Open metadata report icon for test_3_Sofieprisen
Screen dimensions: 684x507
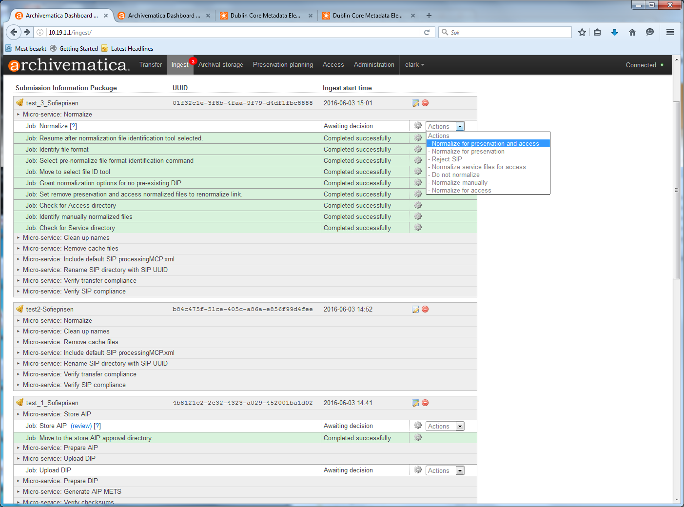[415, 103]
